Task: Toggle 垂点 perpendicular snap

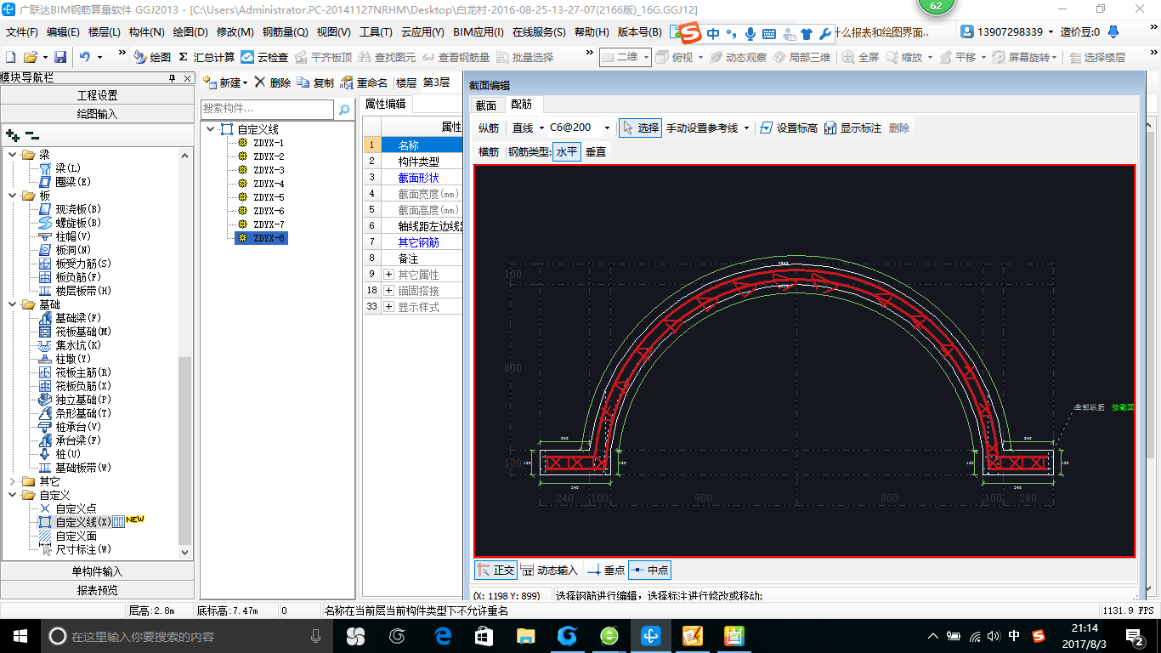Action: 606,570
